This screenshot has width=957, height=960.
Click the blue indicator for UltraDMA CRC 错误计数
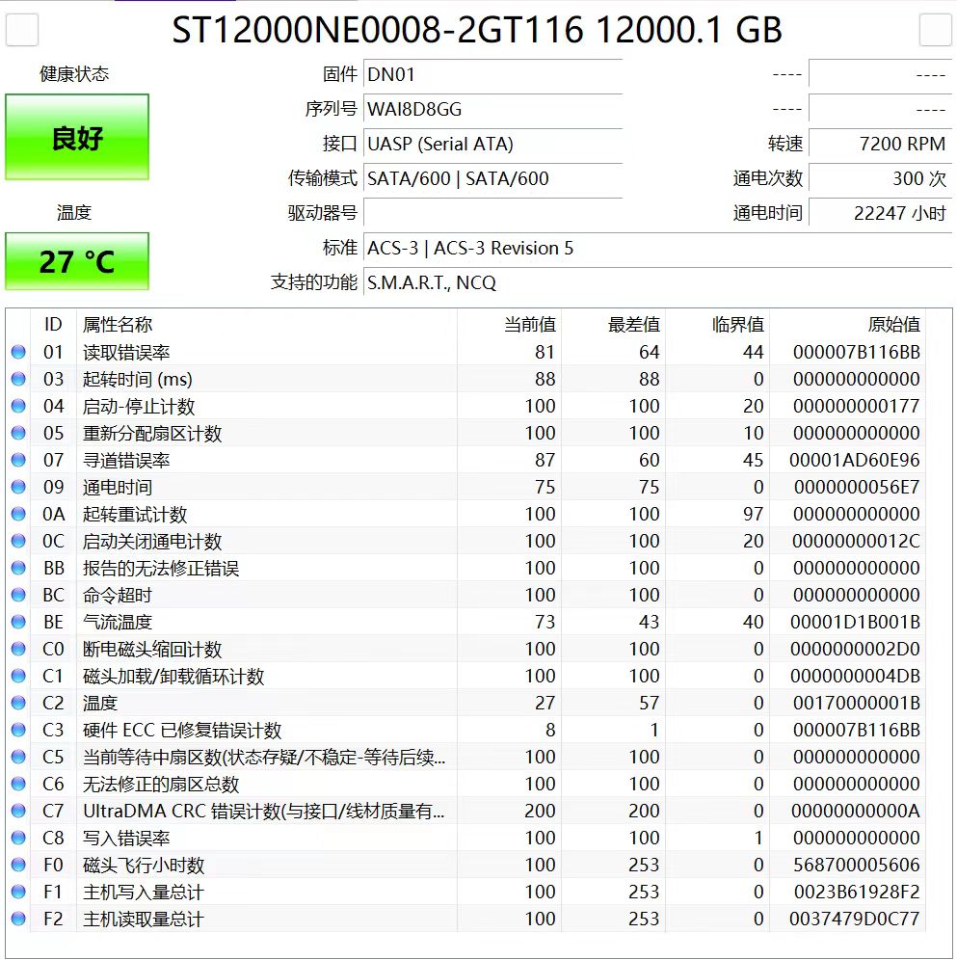pos(17,811)
